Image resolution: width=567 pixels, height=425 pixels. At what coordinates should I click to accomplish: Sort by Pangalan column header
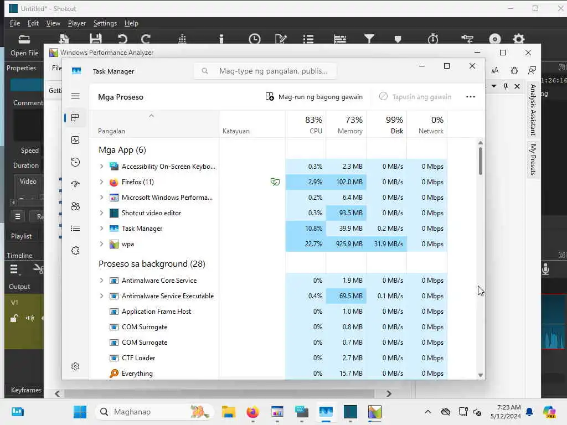pyautogui.click(x=154, y=125)
